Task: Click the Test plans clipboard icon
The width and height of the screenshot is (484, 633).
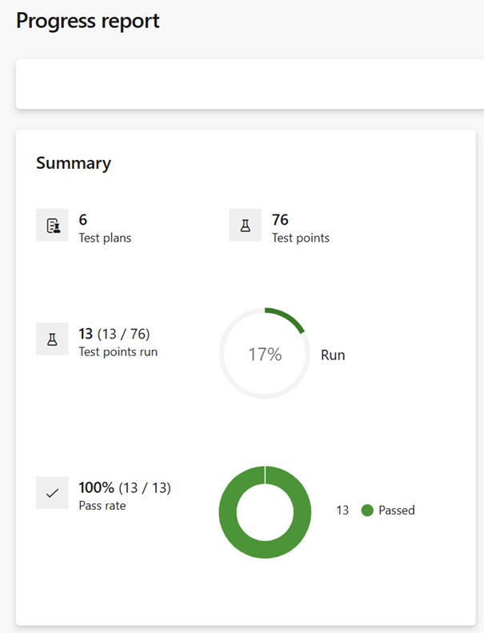Action: tap(53, 226)
